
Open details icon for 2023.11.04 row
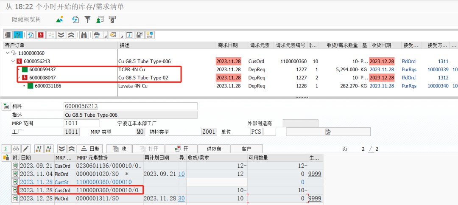(x=15, y=174)
